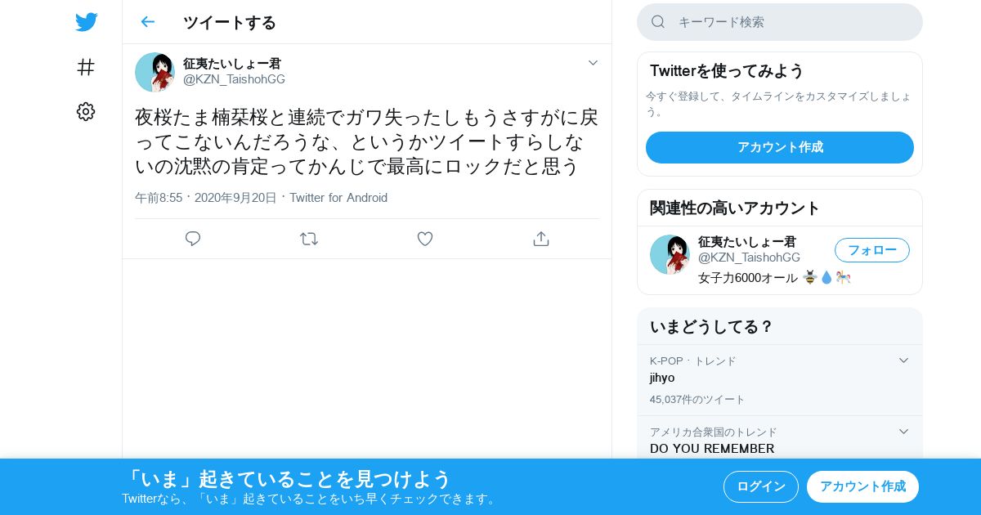Click the reply speech bubble icon
The height and width of the screenshot is (515, 981).
(193, 239)
